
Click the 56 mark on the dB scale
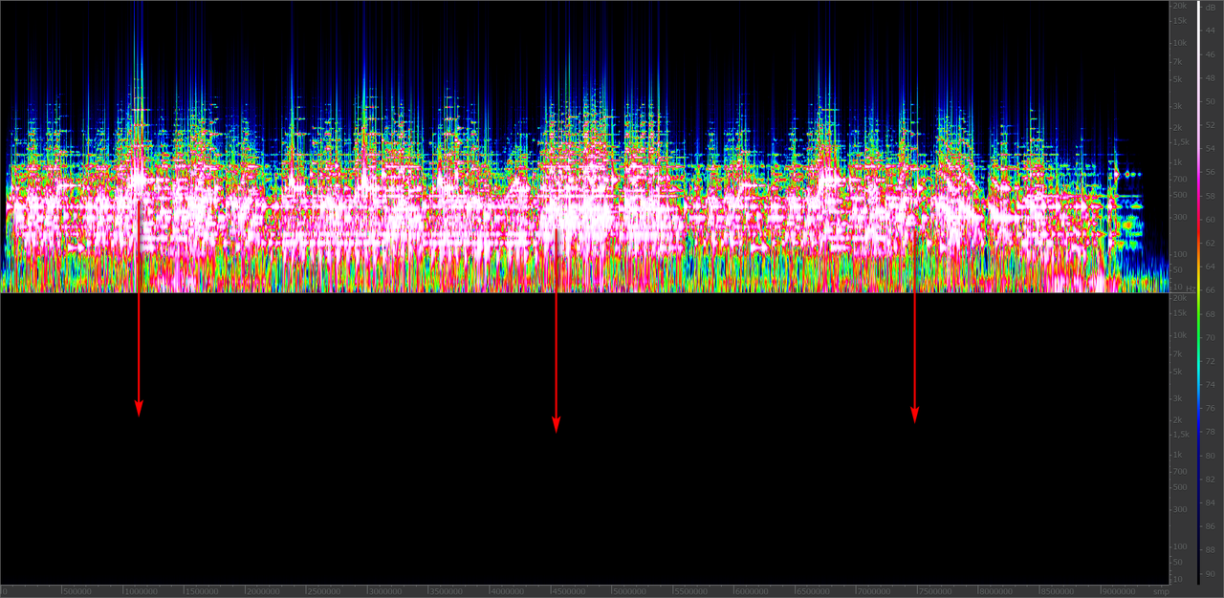[x=1211, y=172]
